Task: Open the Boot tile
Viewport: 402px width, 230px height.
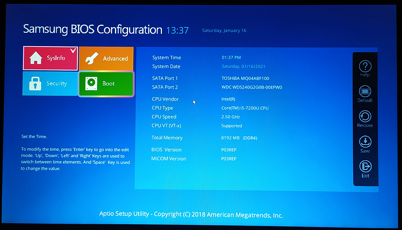Action: coord(106,84)
